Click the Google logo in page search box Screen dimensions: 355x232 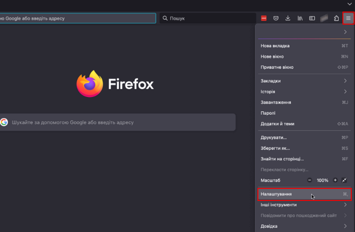pos(4,122)
